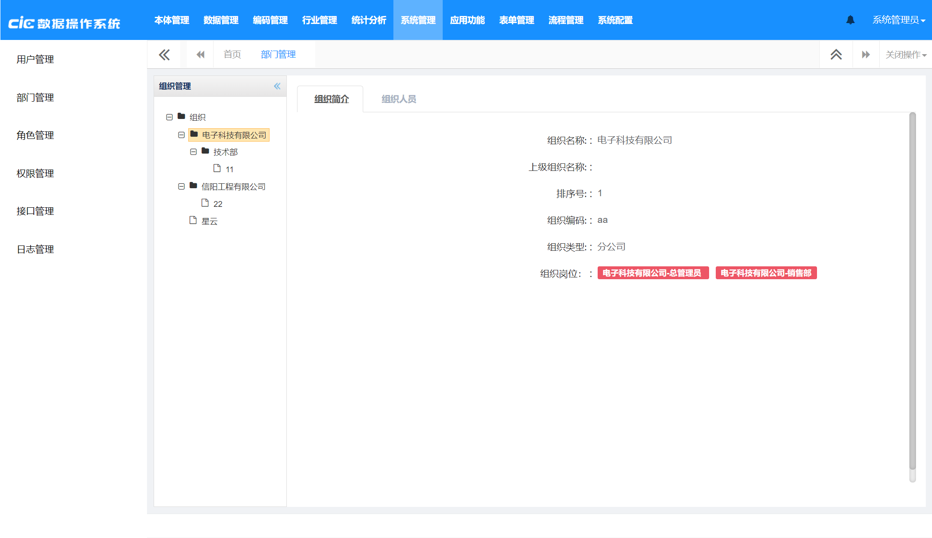Click the notification bell icon
The height and width of the screenshot is (538, 932).
click(850, 20)
